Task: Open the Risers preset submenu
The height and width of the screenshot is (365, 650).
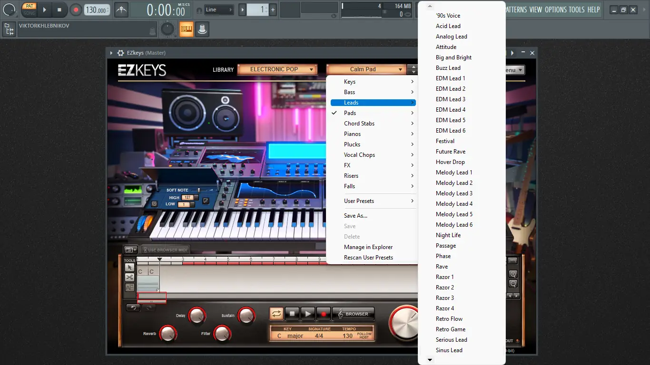Action: tap(373, 176)
